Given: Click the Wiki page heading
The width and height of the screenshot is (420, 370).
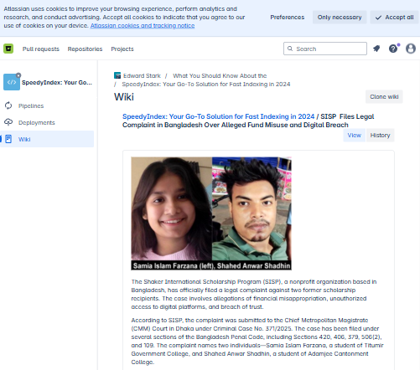Looking at the screenshot, I should [124, 97].
